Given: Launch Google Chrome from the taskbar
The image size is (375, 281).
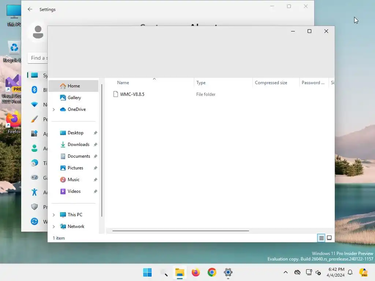Looking at the screenshot, I should coord(212,272).
